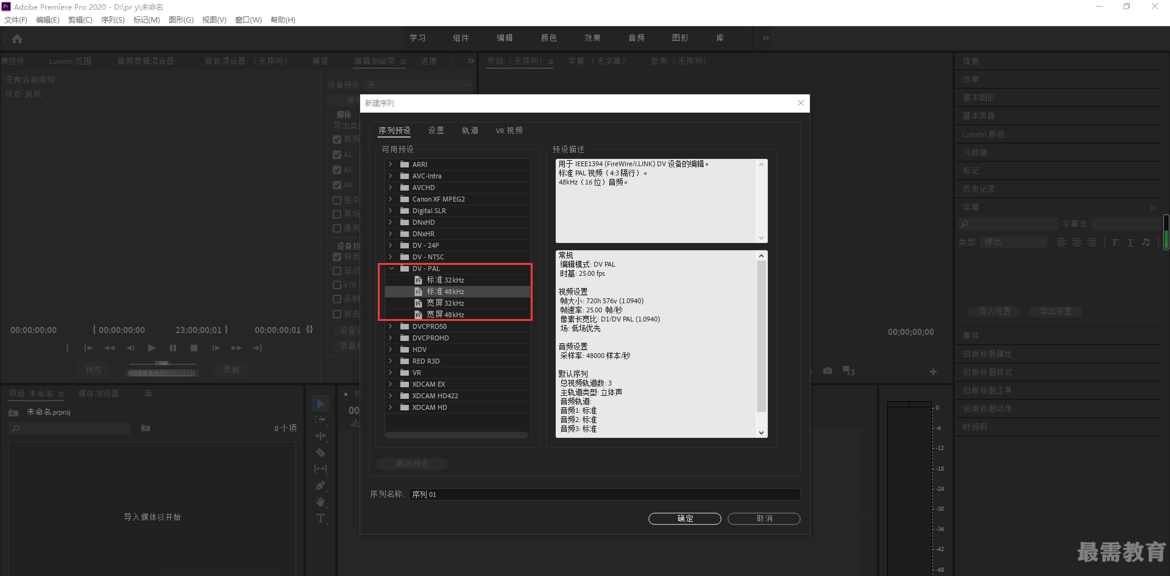Toggle checkbox directly below A9
The image size is (1170, 576).
tap(337, 200)
